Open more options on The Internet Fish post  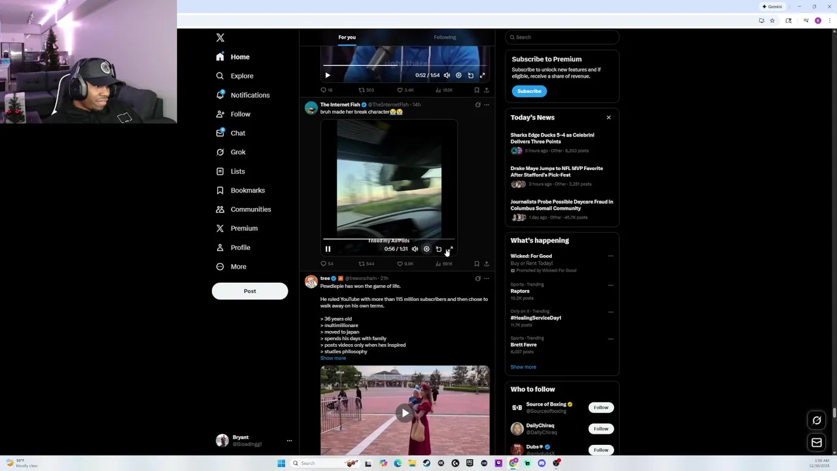click(x=487, y=105)
